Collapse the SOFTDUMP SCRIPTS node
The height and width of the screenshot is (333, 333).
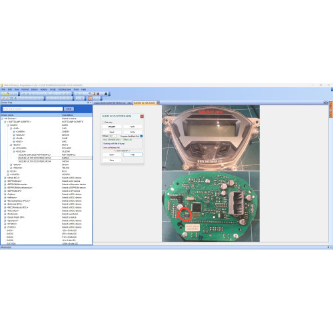point(5,122)
